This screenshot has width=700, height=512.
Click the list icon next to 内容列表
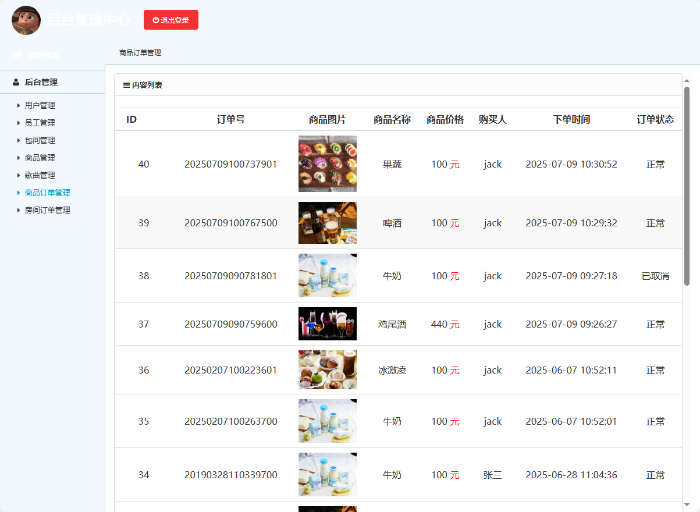coord(126,85)
